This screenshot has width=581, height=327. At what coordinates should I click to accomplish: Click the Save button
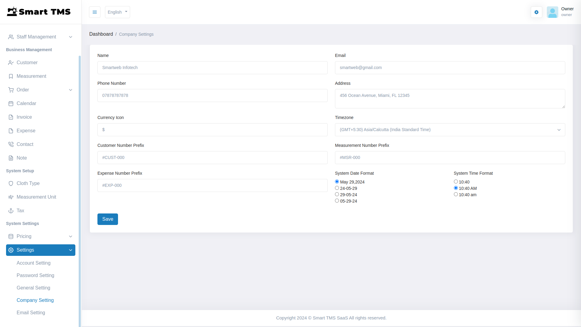107,219
